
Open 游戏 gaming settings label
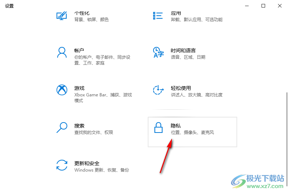[x=79, y=88]
